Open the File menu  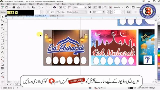pyautogui.click(x=2, y=4)
